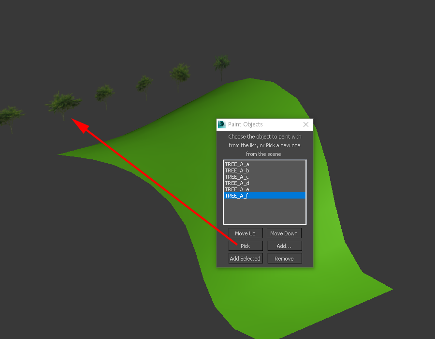Click the Add... button

coord(284,246)
